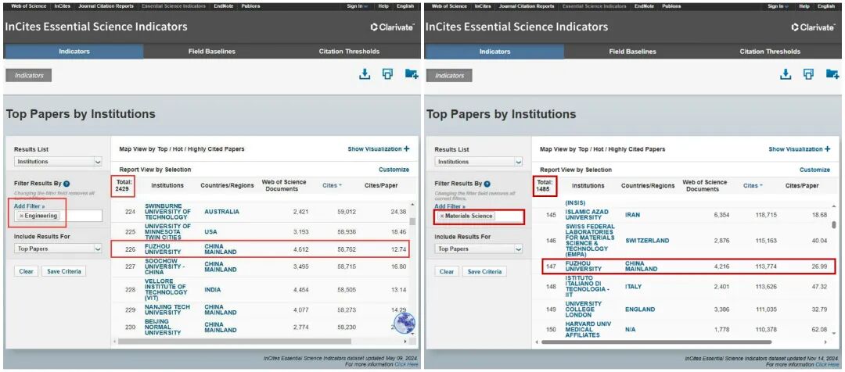845x372 pixels.
Task: Remove the Materials Science filter tag
Action: [442, 216]
